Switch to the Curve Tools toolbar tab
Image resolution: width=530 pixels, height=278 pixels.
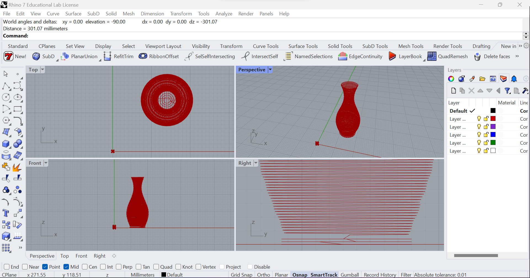(x=266, y=46)
